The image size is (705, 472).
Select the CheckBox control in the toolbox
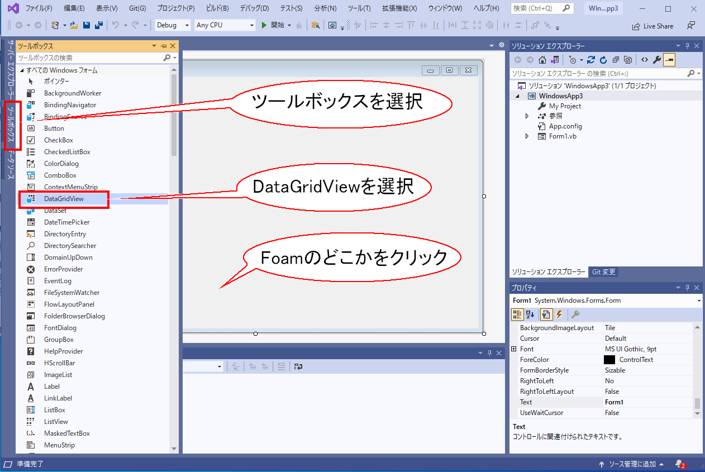click(x=58, y=140)
